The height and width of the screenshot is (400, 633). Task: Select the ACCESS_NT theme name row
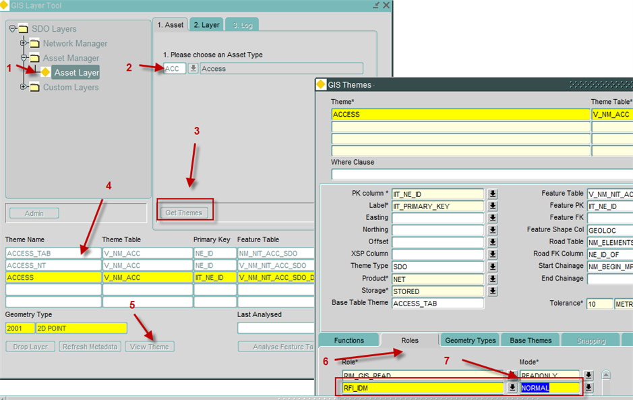click(x=53, y=266)
